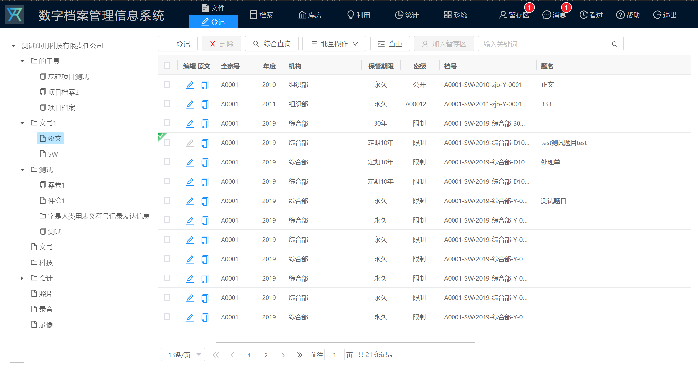Image resolution: width=698 pixels, height=373 pixels.
Task: Select the SW tree node
Action: click(49, 154)
